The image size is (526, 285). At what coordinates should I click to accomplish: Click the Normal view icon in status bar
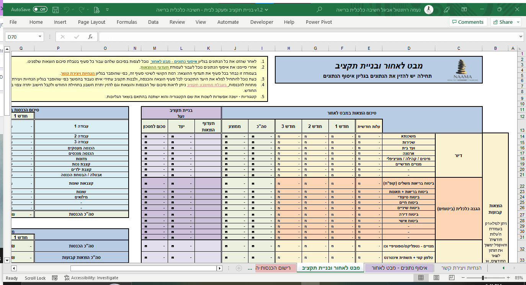pos(421,278)
